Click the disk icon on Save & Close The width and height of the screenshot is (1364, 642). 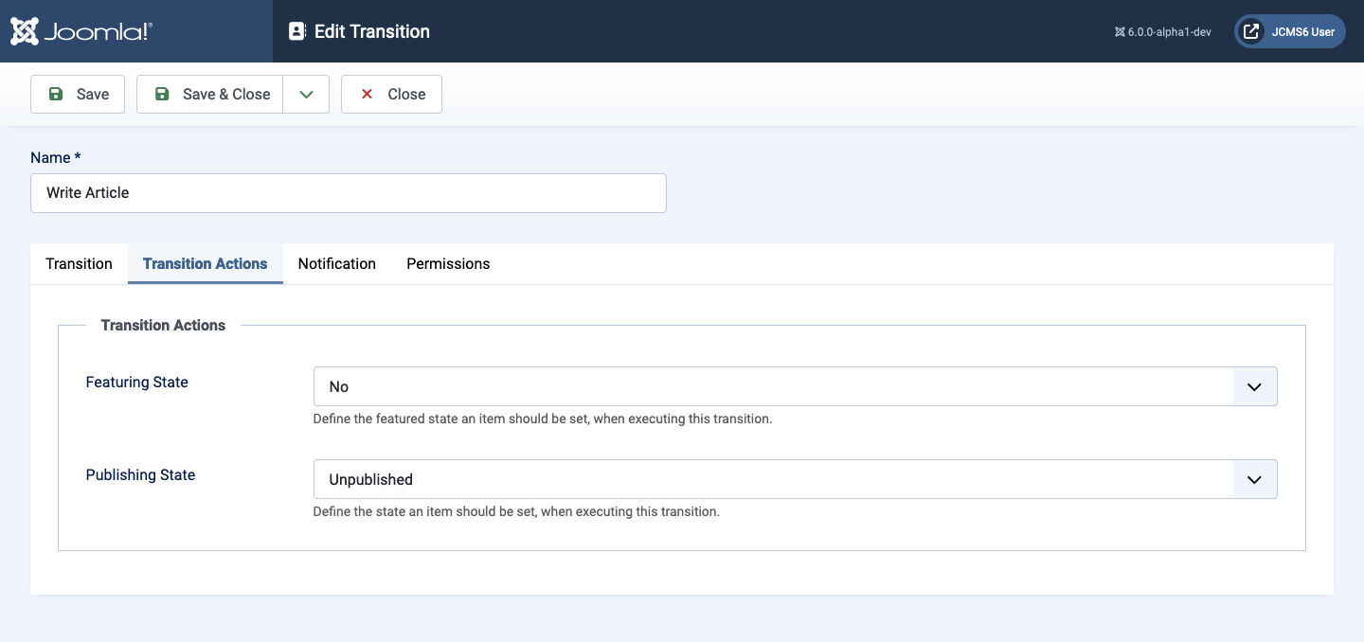pos(162,94)
